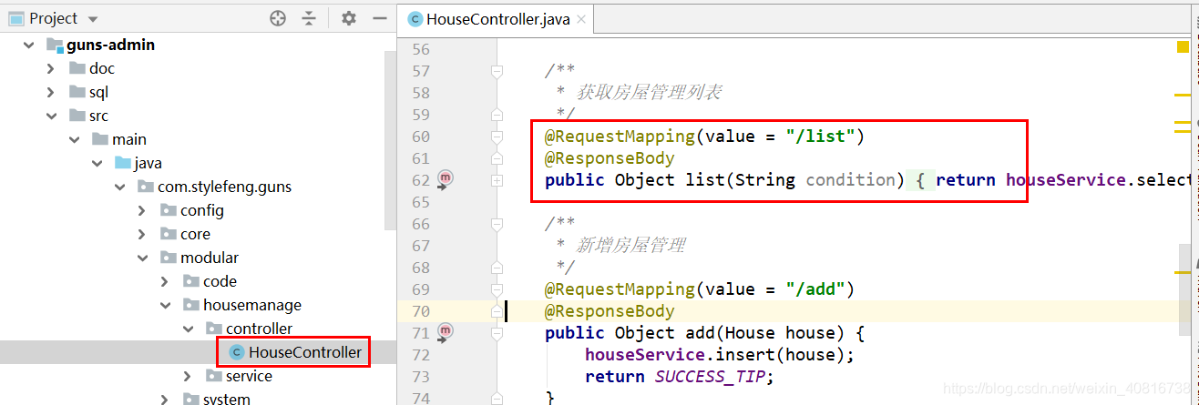The height and width of the screenshot is (405, 1199).
Task: Select the src folder item
Action: coord(98,116)
